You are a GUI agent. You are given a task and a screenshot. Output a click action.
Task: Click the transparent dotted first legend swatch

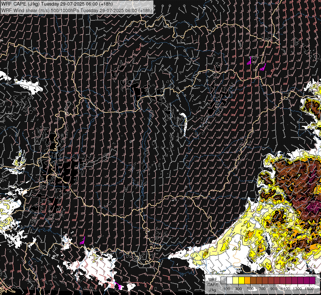click(x=224, y=280)
